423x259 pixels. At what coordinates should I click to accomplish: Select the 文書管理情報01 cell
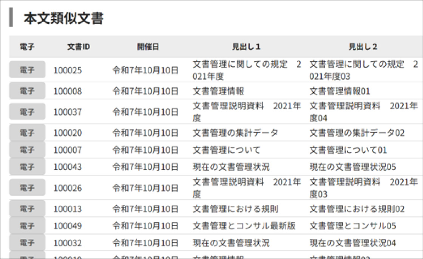pyautogui.click(x=340, y=91)
